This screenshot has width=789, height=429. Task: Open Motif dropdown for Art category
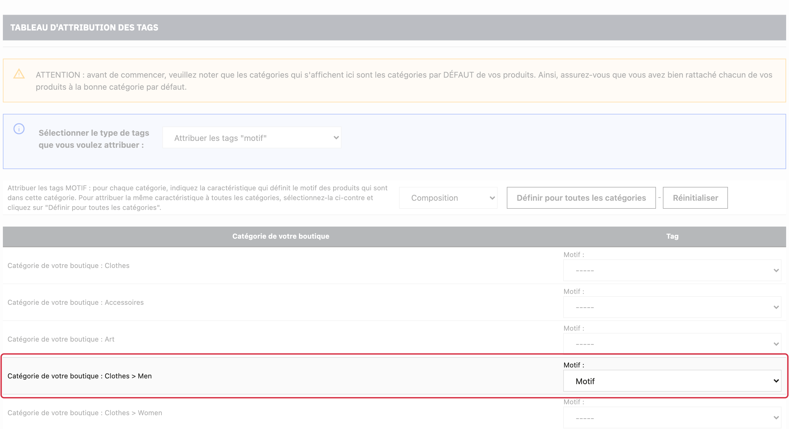672,344
